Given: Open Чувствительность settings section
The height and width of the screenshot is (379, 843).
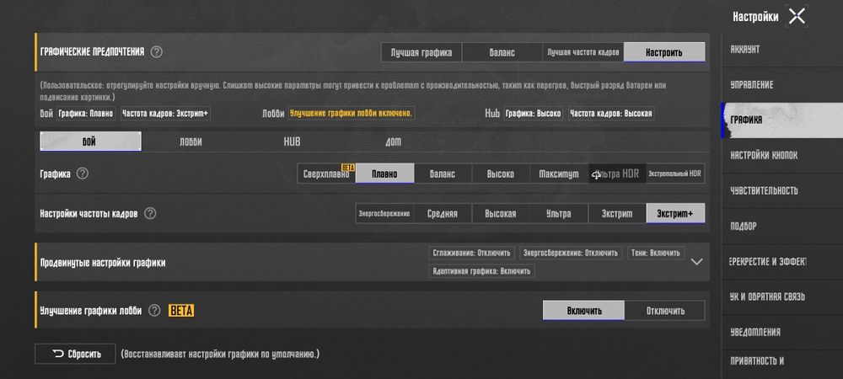Looking at the screenshot, I should pyautogui.click(x=782, y=190).
